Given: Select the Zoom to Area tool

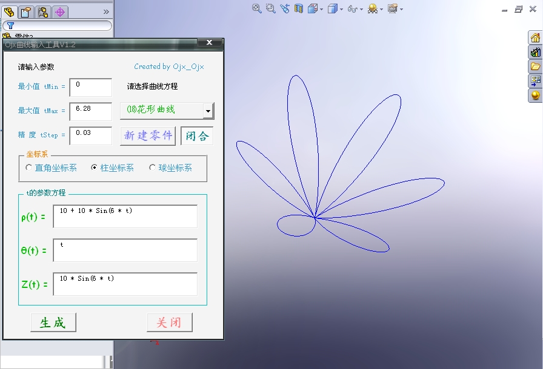Looking at the screenshot, I should pyautogui.click(x=270, y=8).
